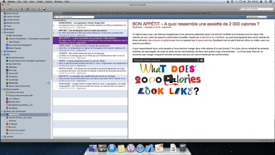275x155 pixels.
Task: Click the plus subscribe toolbar button
Action: tap(4, 9)
